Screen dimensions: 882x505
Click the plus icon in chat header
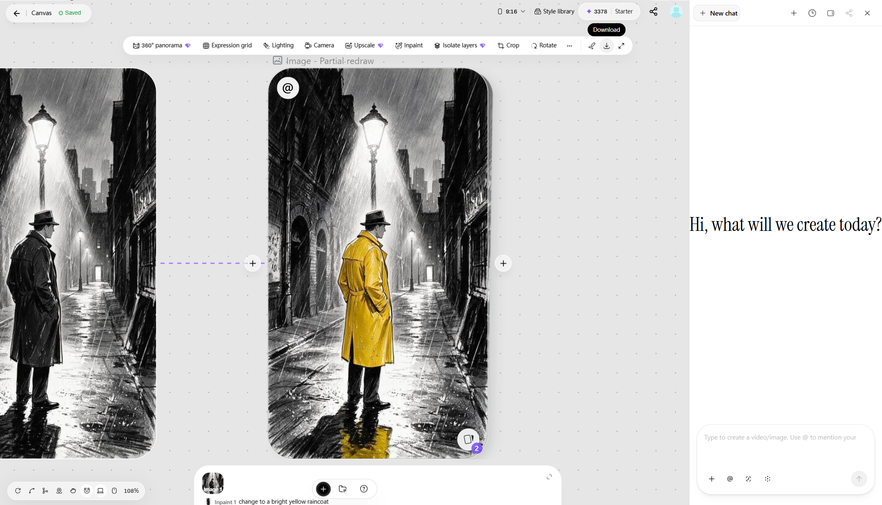point(794,13)
